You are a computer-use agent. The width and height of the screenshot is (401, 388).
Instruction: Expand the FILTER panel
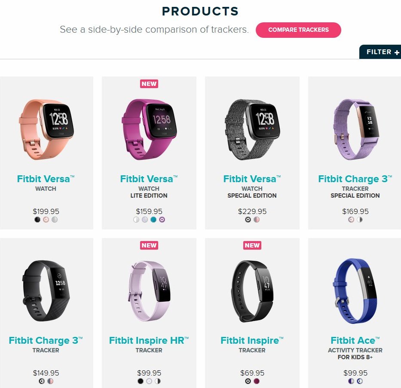pos(380,52)
